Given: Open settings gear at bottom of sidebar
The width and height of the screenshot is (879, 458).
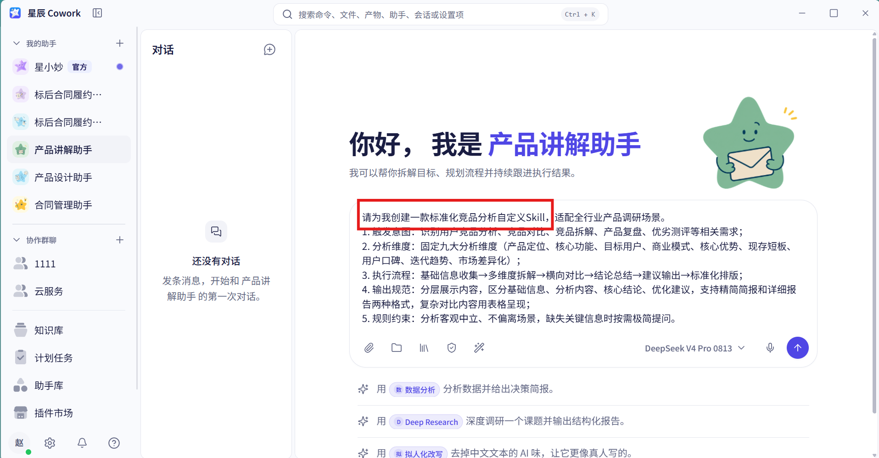Looking at the screenshot, I should click(50, 443).
